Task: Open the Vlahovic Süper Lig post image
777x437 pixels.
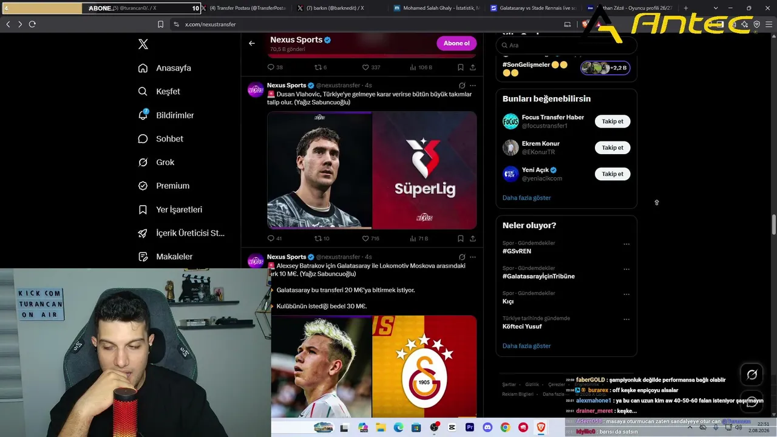Action: coord(372,170)
